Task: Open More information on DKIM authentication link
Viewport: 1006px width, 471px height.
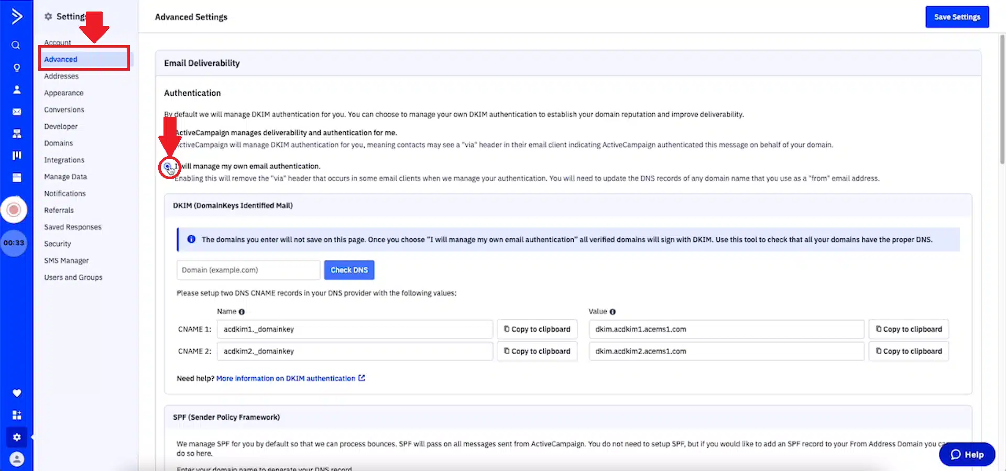Action: 286,378
